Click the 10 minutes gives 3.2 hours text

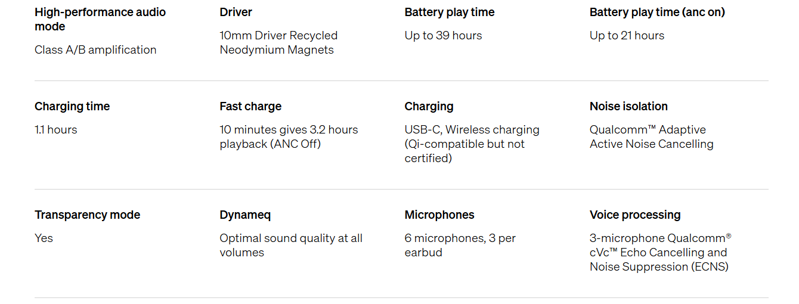pos(289,129)
